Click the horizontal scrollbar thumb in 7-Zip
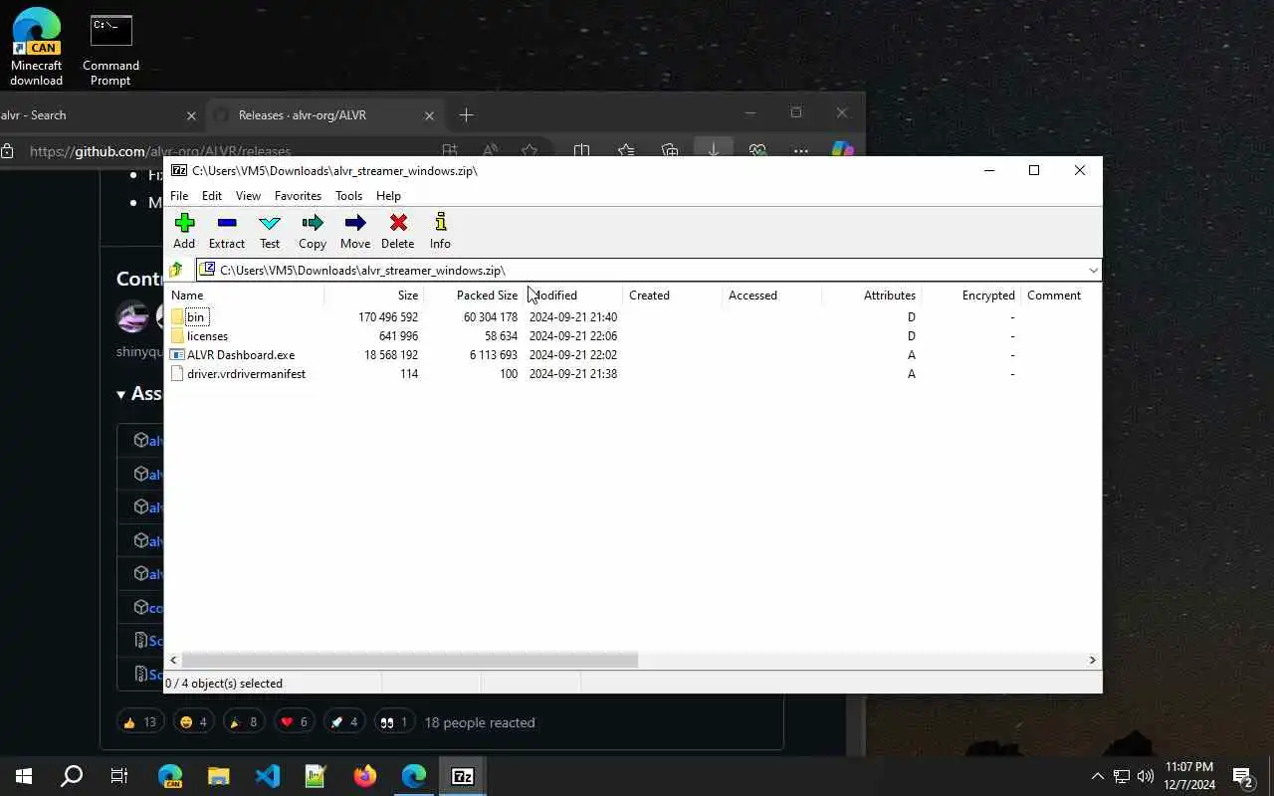Viewport: 1274px width, 796px height. tap(410, 660)
